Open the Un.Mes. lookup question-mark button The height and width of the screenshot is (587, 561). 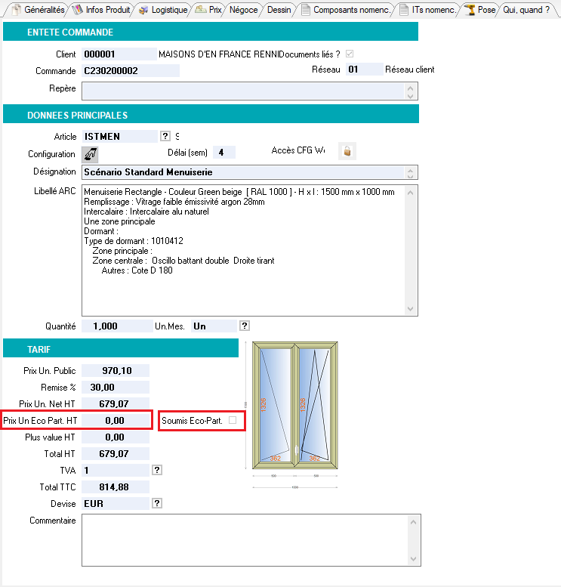[x=244, y=326]
